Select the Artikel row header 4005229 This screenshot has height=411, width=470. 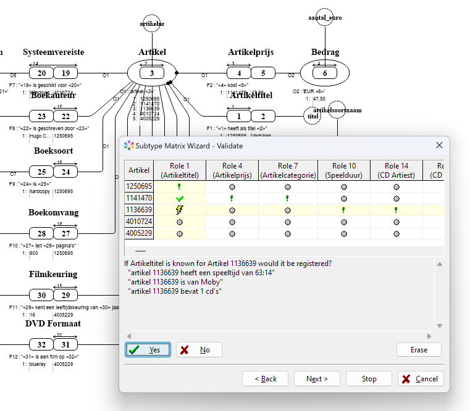(138, 234)
